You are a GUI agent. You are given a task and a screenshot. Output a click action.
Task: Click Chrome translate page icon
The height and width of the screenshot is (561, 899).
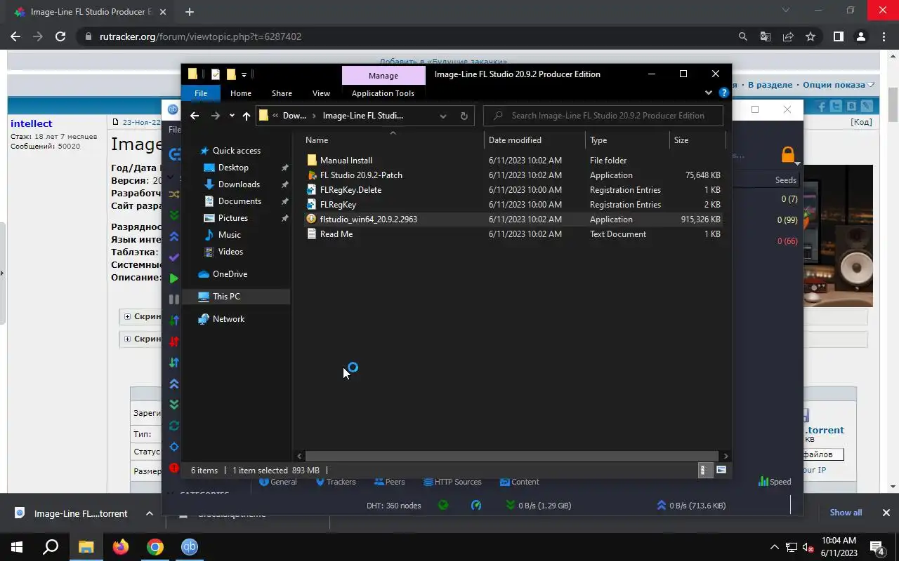pos(766,36)
